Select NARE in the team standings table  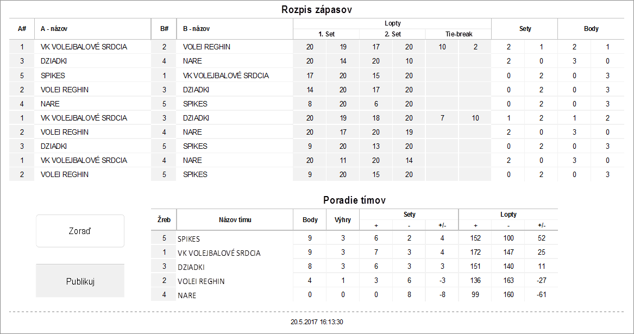click(187, 295)
